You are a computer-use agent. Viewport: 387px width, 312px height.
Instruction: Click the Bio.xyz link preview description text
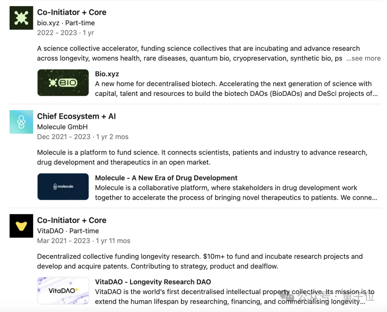(x=233, y=89)
